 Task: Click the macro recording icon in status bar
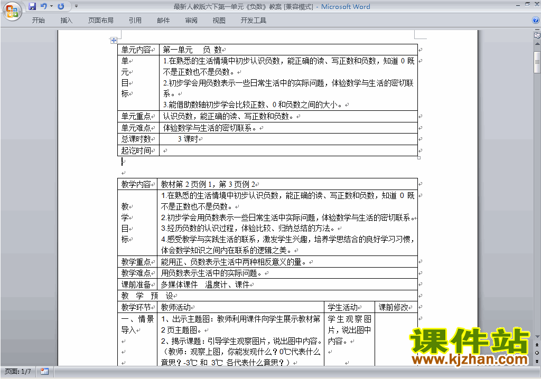(x=44, y=372)
